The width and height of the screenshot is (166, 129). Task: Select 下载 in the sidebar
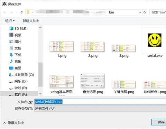(x=15, y=55)
